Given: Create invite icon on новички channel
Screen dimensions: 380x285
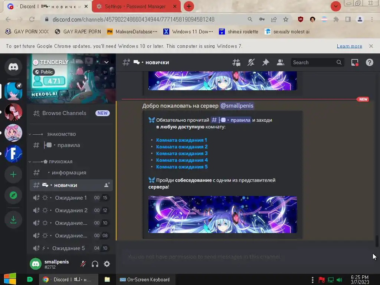Looking at the screenshot, I should [107, 185].
